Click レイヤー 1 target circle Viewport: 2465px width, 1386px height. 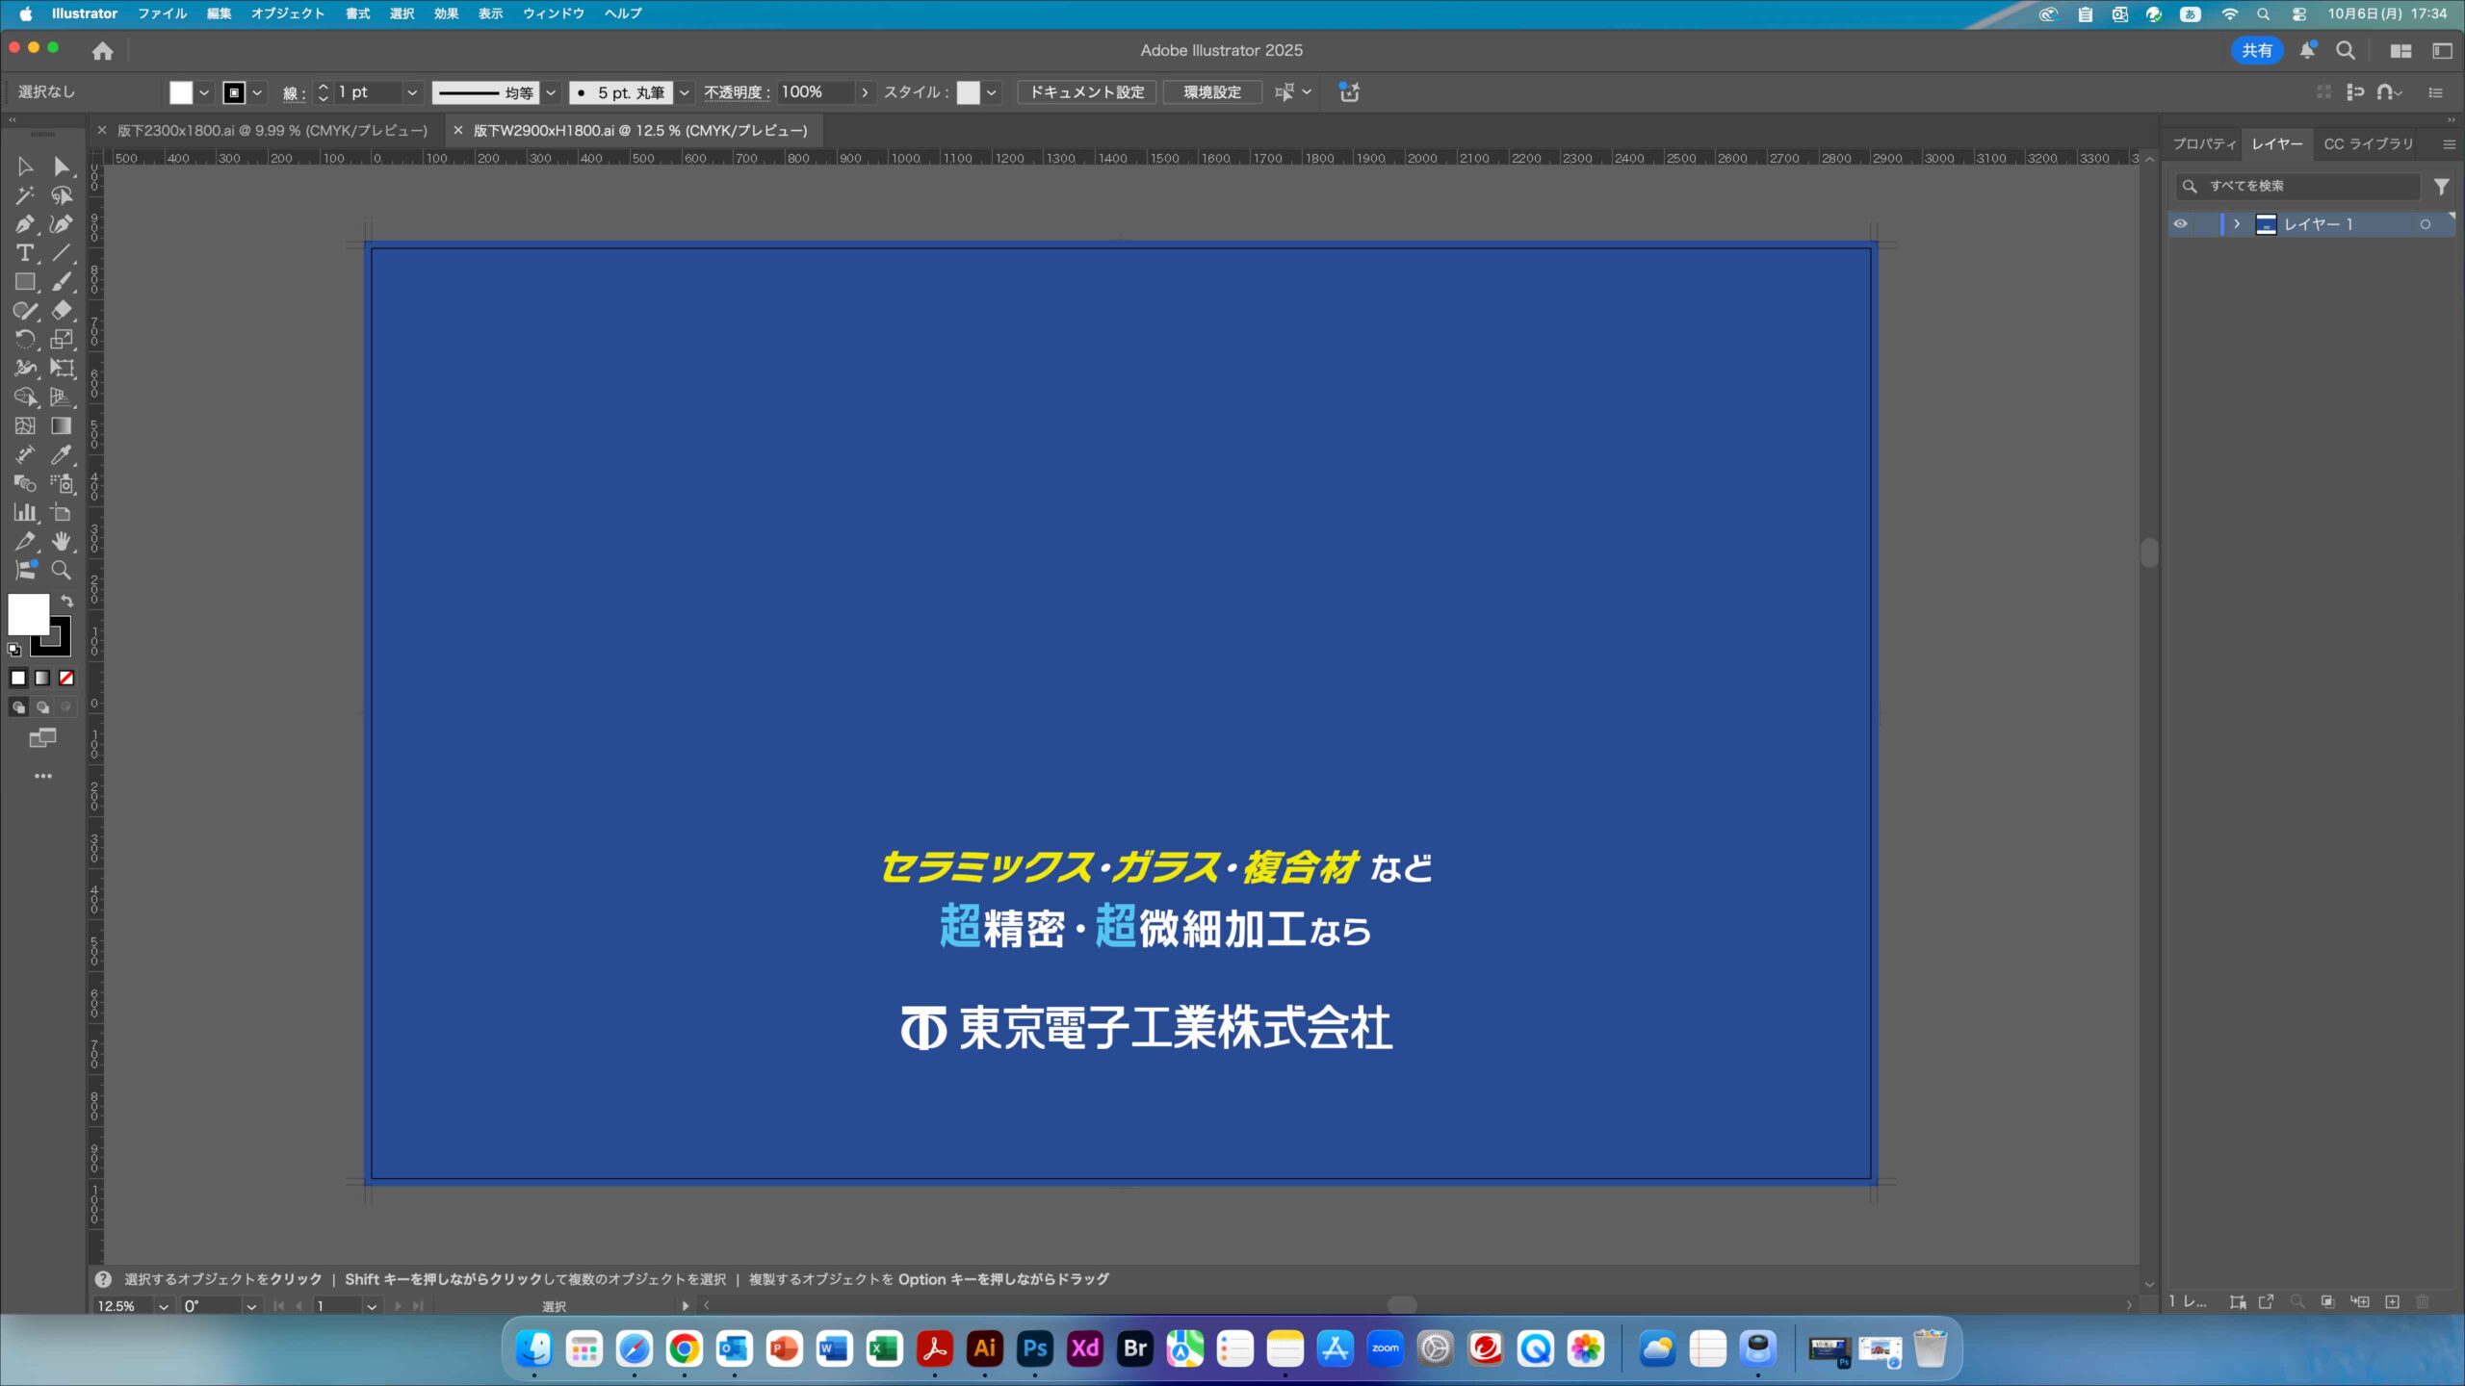pyautogui.click(x=2425, y=224)
